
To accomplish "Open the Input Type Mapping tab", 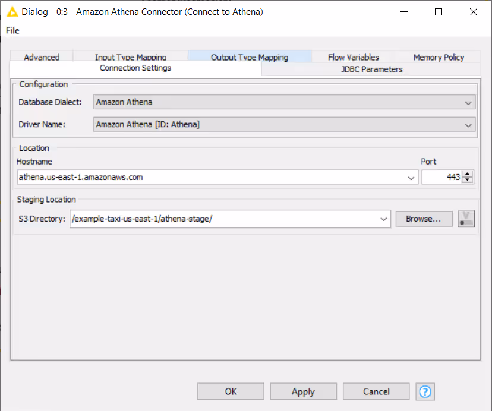I will [129, 57].
